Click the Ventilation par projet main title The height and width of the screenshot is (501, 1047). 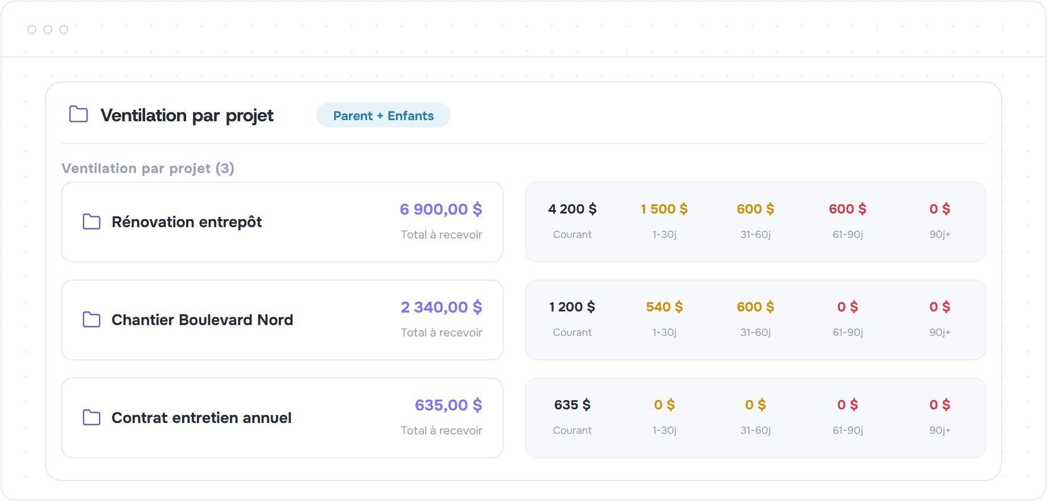click(x=187, y=116)
